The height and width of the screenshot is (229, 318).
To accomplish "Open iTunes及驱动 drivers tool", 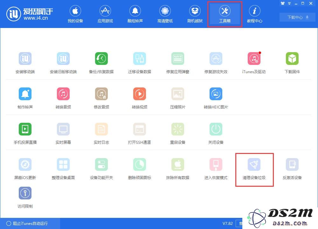I will 254,63.
